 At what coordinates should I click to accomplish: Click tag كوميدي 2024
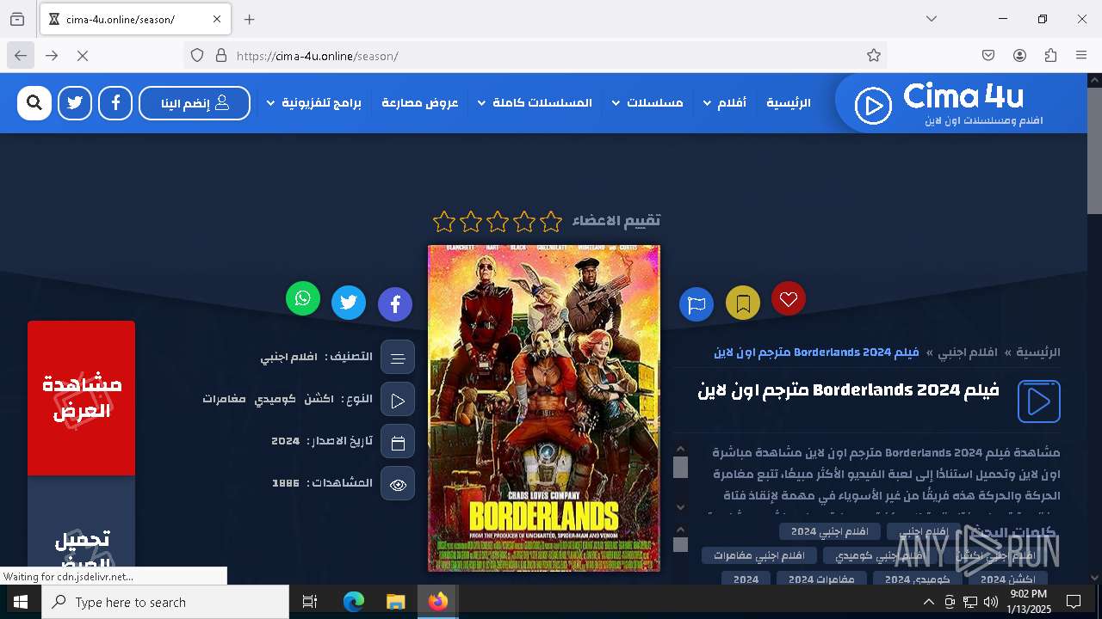click(917, 579)
